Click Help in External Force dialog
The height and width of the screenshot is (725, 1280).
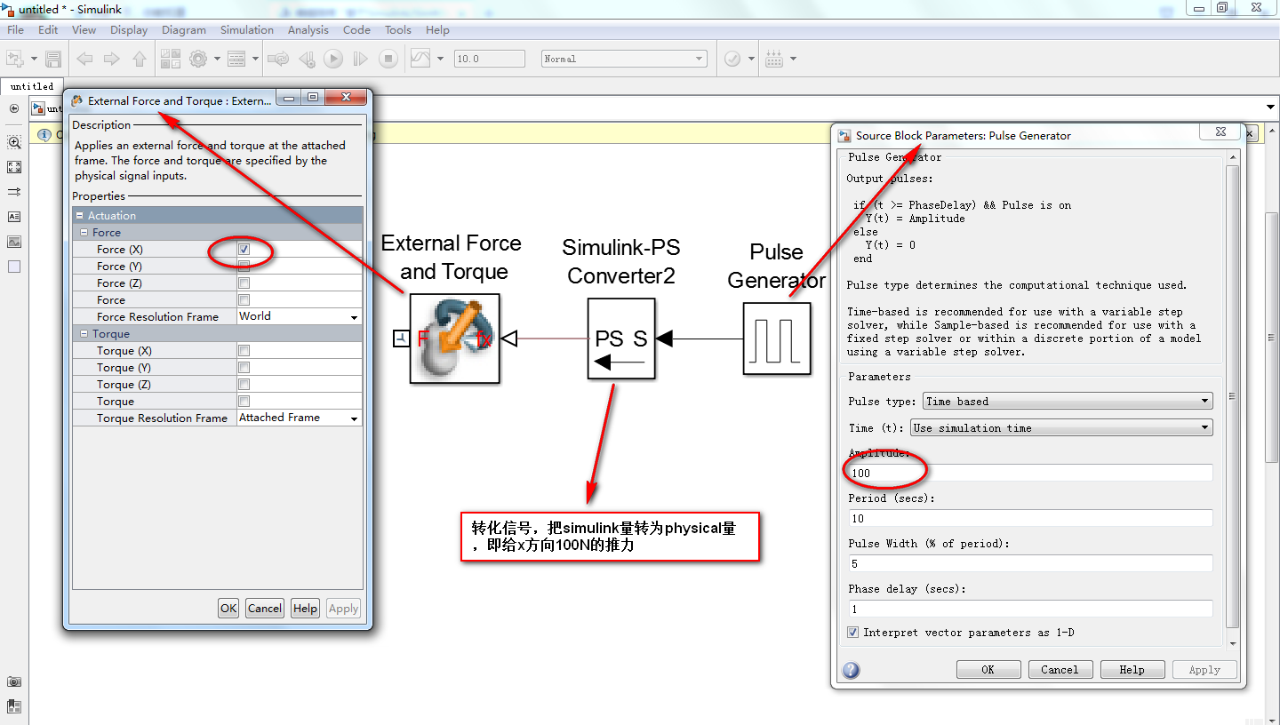pos(305,609)
